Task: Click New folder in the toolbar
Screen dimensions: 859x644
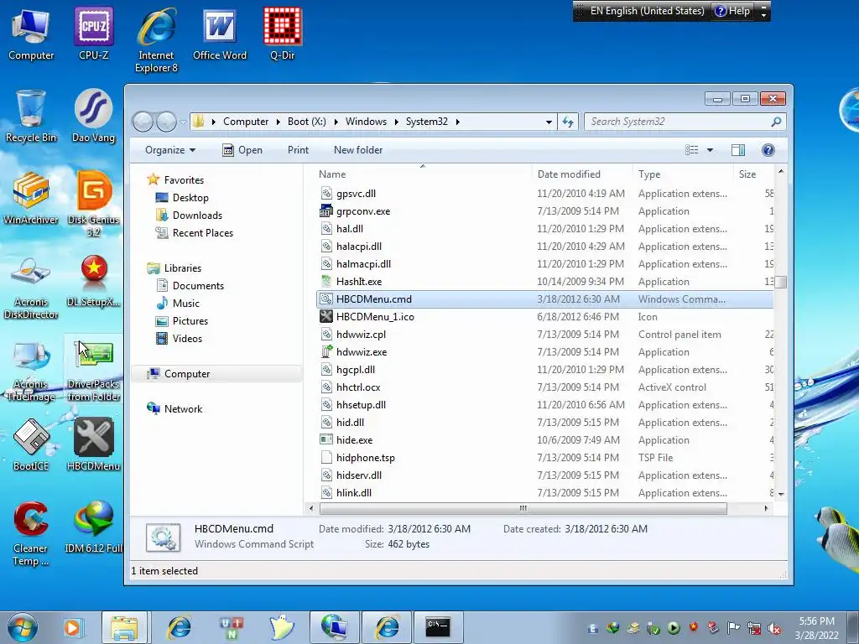Action: tap(358, 150)
